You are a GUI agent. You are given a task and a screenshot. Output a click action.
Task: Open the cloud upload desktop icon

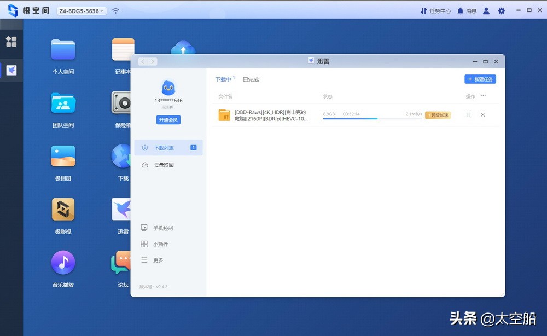pyautogui.click(x=183, y=48)
